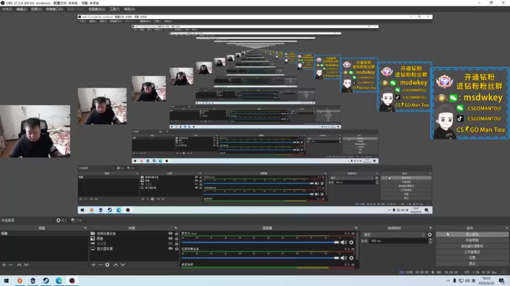The image size is (510, 286).
Task: Decrease transition duration with down stepper arrow
Action: 430,242
